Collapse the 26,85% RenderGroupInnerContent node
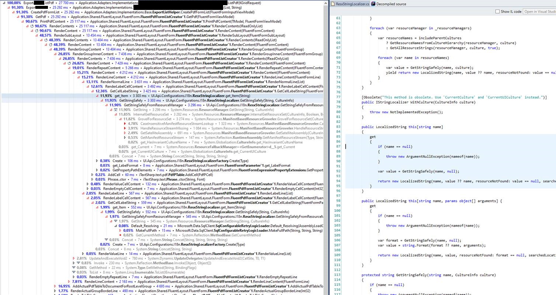This screenshot has height=295, width=556. [x=55, y=54]
